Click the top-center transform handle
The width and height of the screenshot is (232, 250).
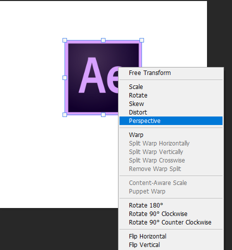(103, 40)
